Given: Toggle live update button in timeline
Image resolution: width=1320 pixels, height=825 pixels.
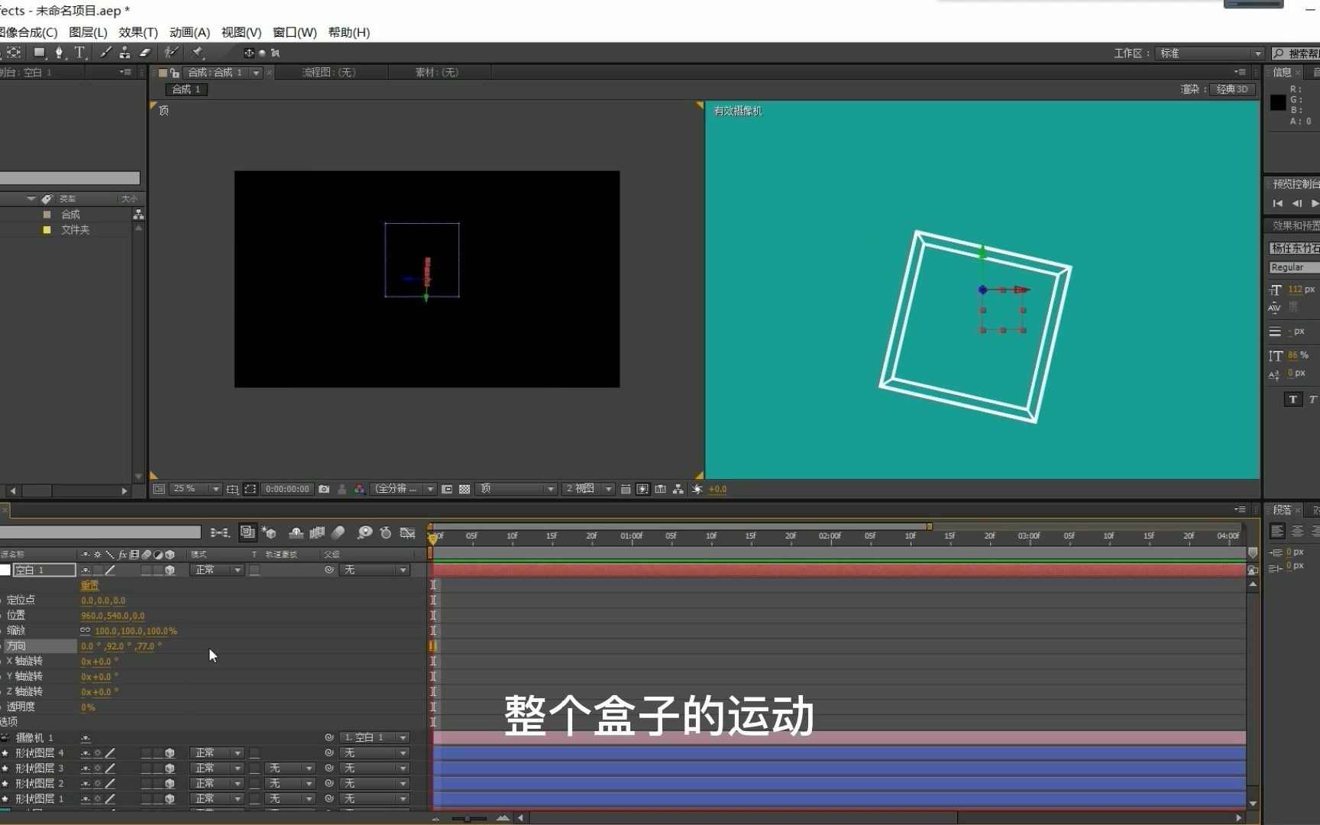Looking at the screenshot, I should [247, 532].
